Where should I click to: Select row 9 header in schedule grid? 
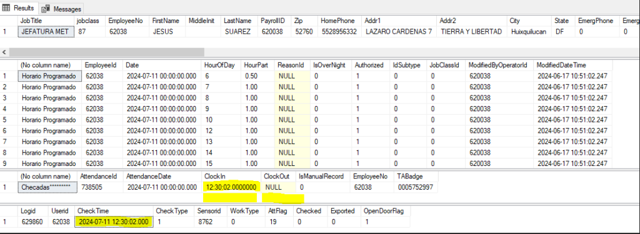(9, 163)
